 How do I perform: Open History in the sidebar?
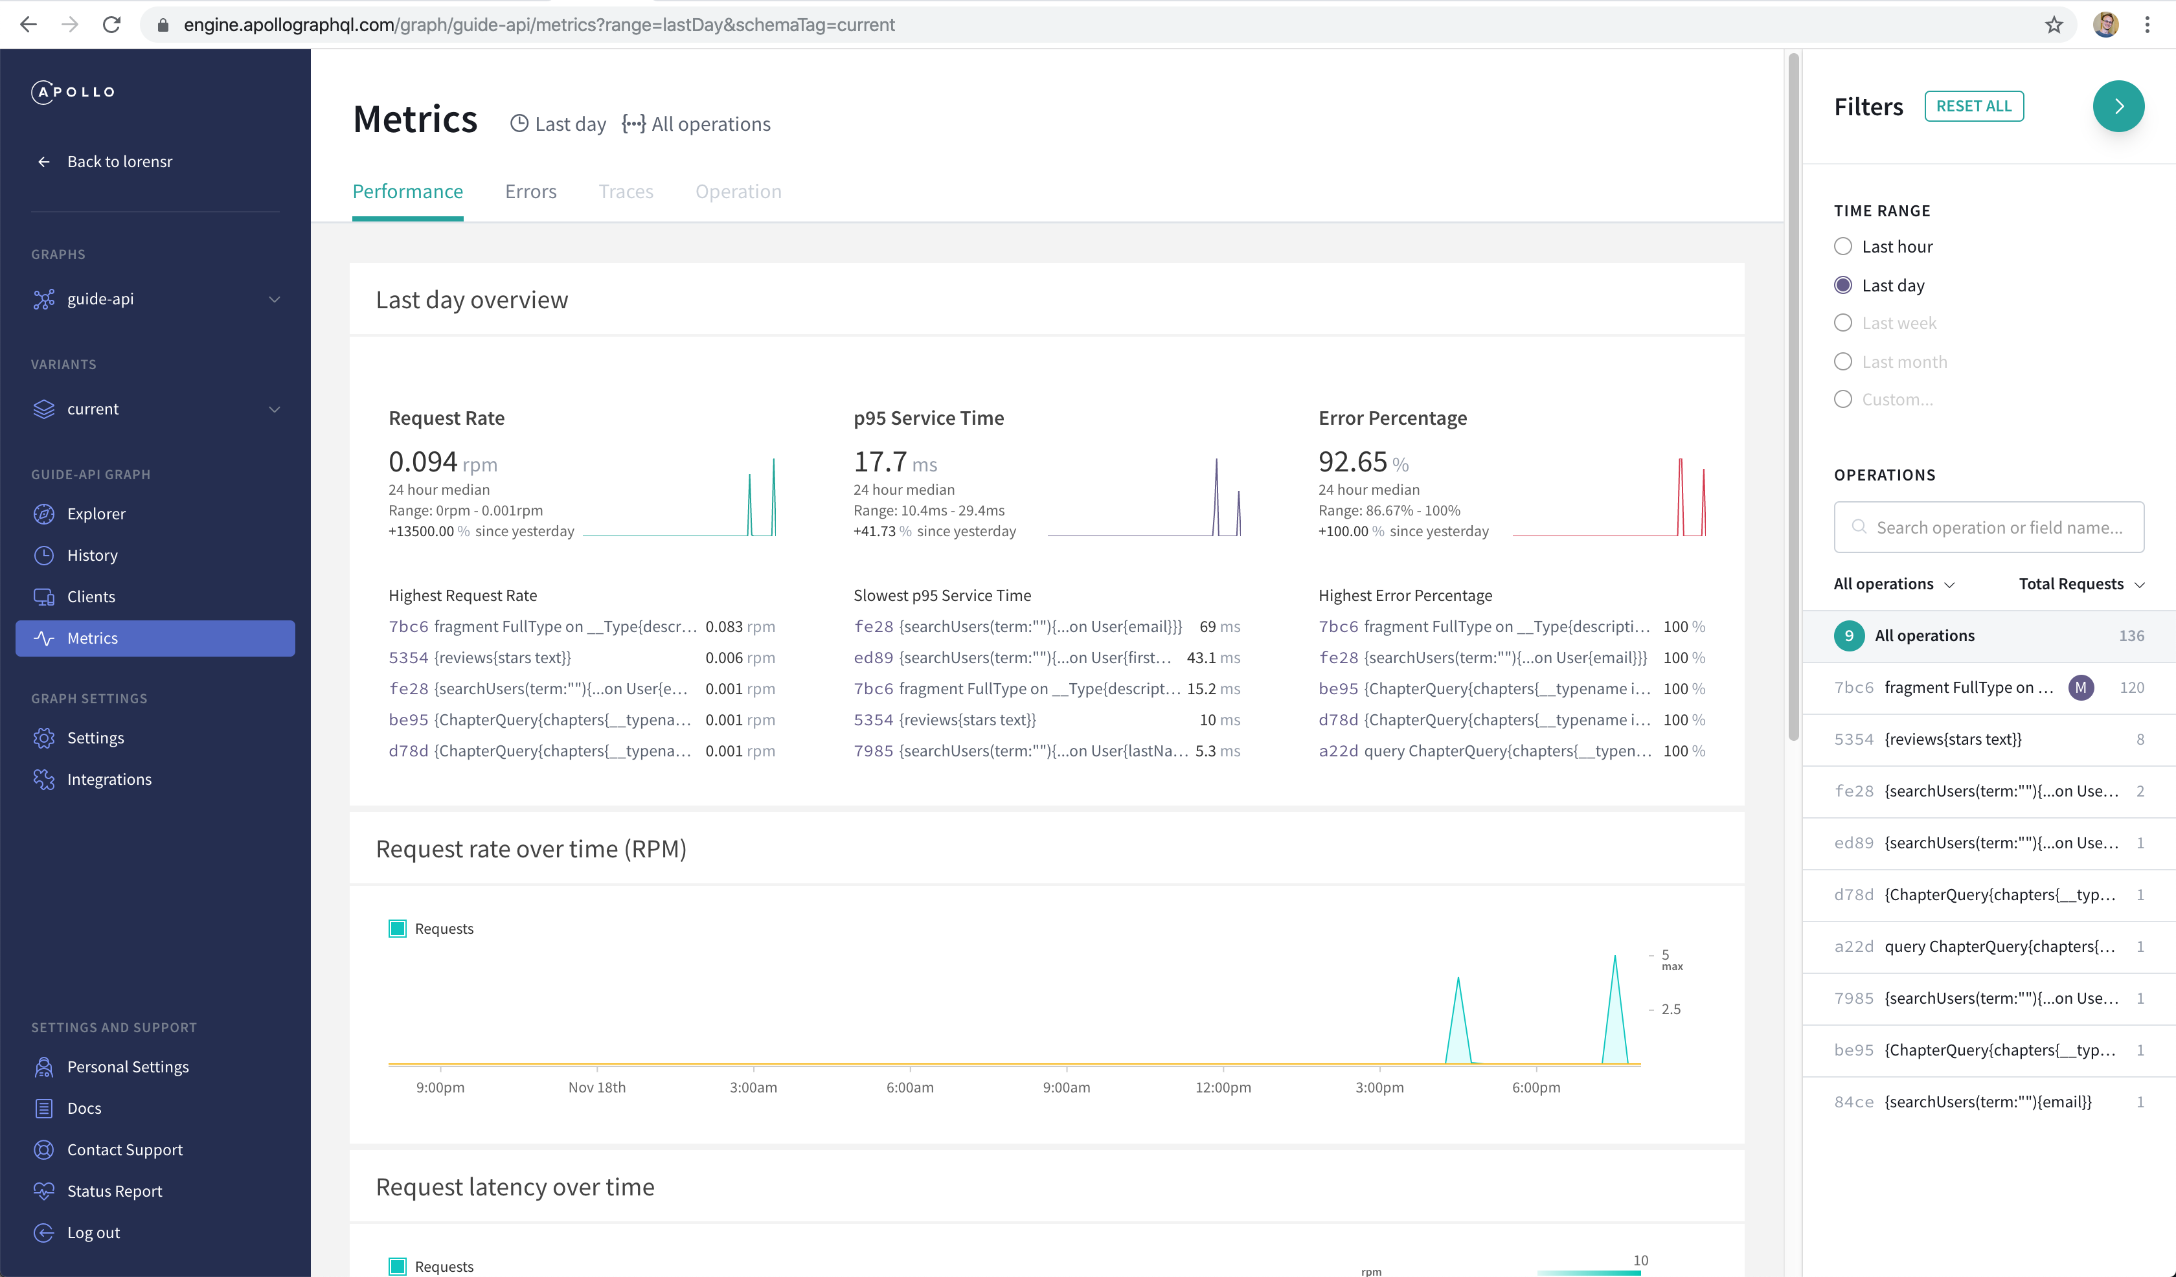coord(155,555)
